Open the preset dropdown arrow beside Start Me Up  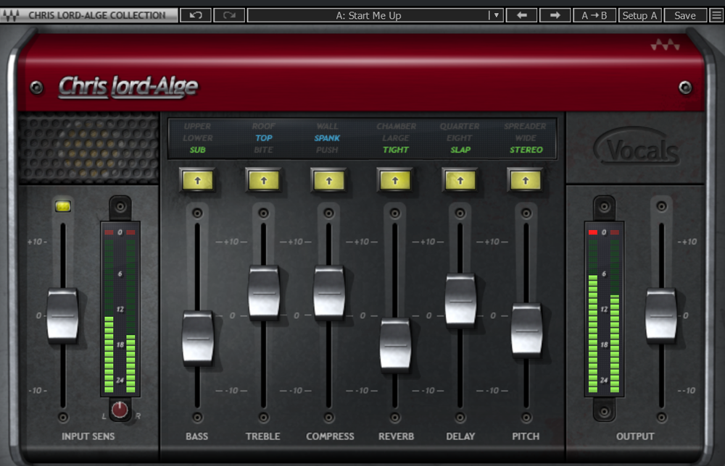pos(496,15)
